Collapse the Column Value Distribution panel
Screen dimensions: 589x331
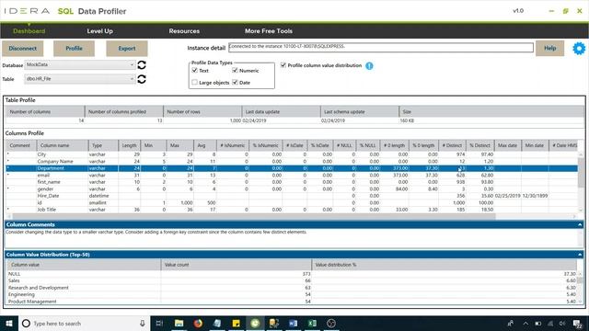tap(580, 255)
